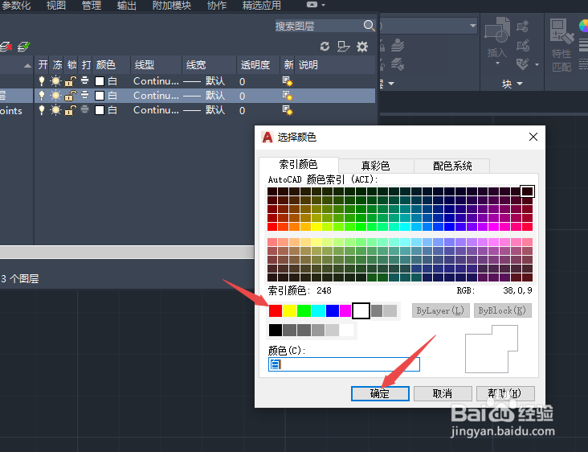Click the AutoCAD logo in the Select Color dialog
588x452 pixels.
267,137
